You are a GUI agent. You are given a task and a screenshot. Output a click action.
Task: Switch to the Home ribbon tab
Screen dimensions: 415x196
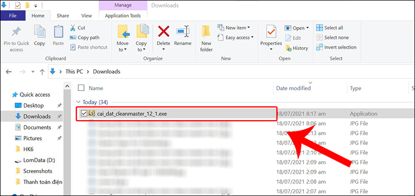pos(38,16)
